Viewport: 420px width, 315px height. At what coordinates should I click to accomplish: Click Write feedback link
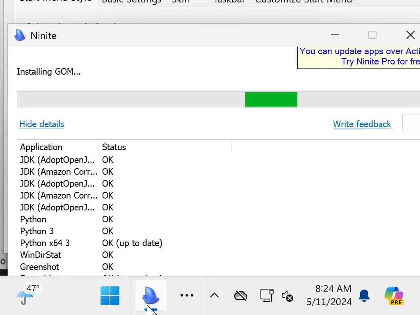coord(362,124)
